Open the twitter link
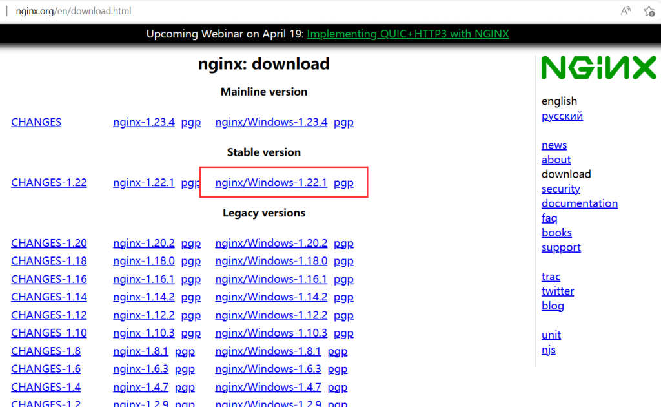Viewport: 661px width, 407px height. coord(558,291)
